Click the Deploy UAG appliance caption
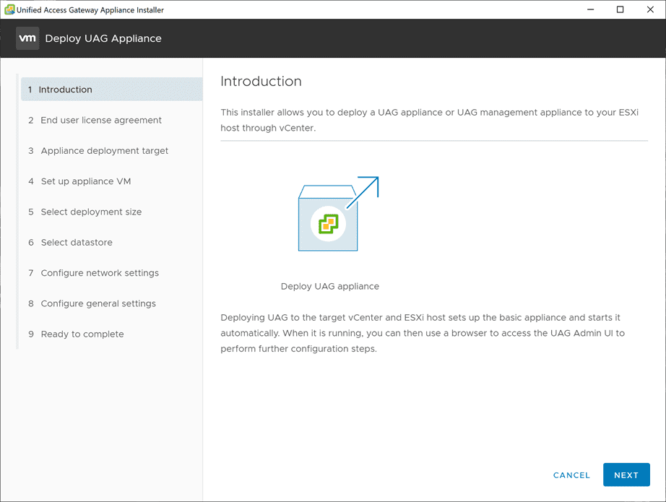 (x=329, y=286)
